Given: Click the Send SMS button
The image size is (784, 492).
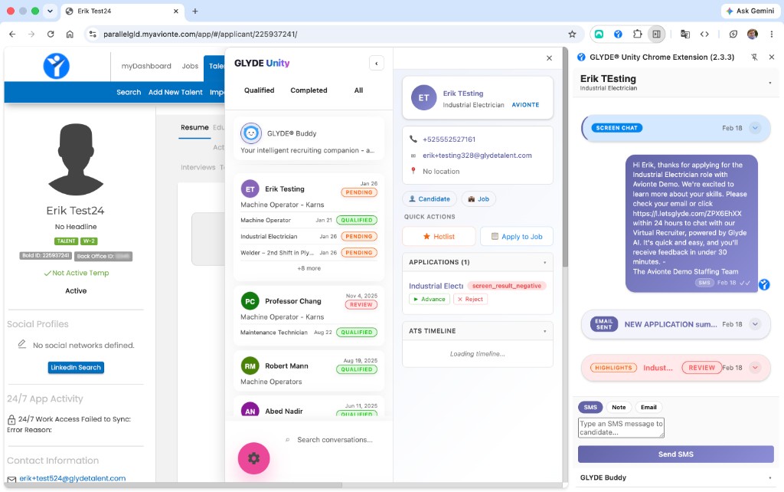Looking at the screenshot, I should (675, 454).
